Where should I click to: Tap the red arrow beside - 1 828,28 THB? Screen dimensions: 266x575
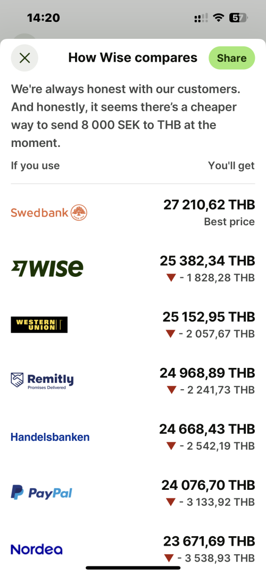(x=171, y=278)
